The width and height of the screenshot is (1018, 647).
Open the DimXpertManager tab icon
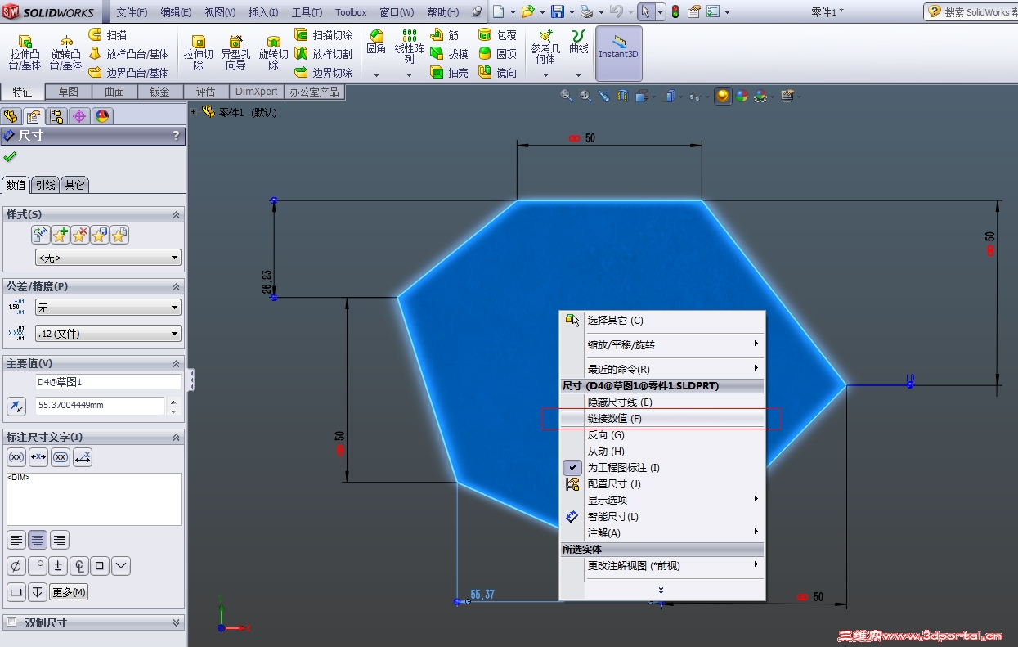pyautogui.click(x=79, y=116)
